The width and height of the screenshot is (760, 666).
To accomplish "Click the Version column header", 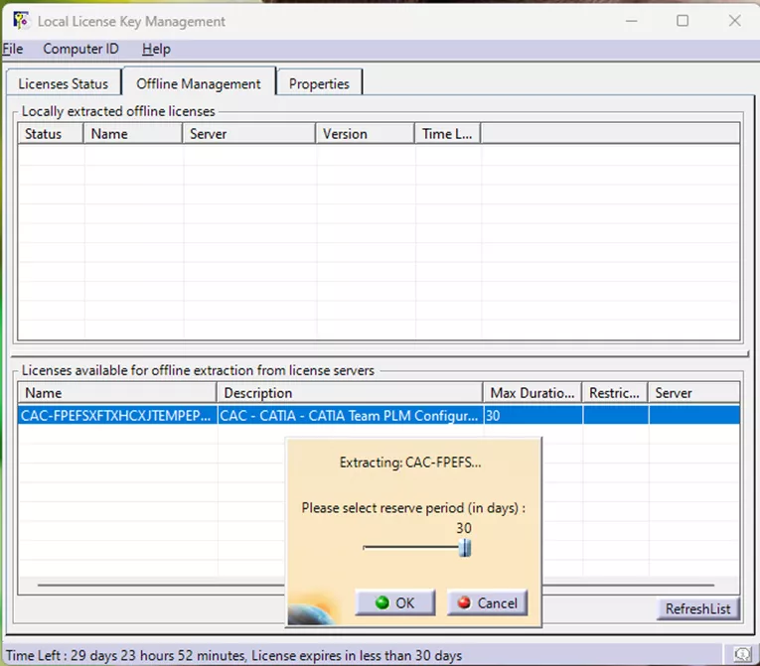I will pyautogui.click(x=366, y=134).
